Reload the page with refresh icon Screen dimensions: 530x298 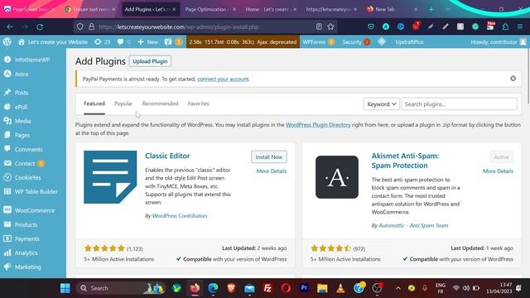tap(40, 26)
